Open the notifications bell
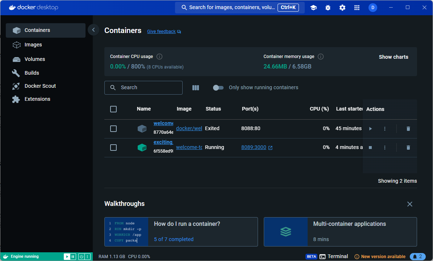Viewport: 433px width, 261px height. click(417, 257)
